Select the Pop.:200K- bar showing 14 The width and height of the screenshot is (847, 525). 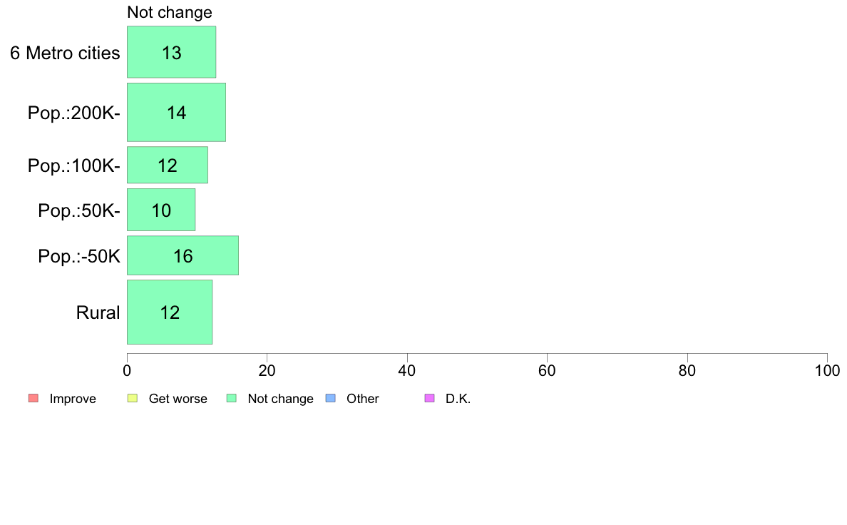(177, 113)
